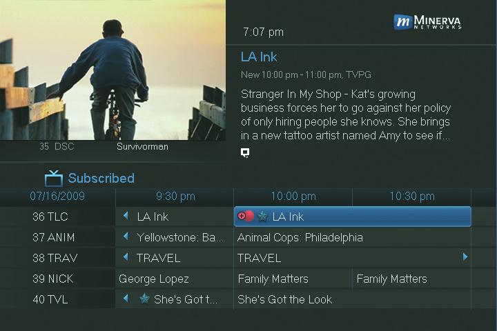Select the 10:30 pm time column header
Viewport: 497px width, 331px height.
coord(411,197)
